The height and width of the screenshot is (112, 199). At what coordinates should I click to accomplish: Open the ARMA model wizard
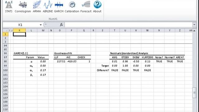(37, 7)
